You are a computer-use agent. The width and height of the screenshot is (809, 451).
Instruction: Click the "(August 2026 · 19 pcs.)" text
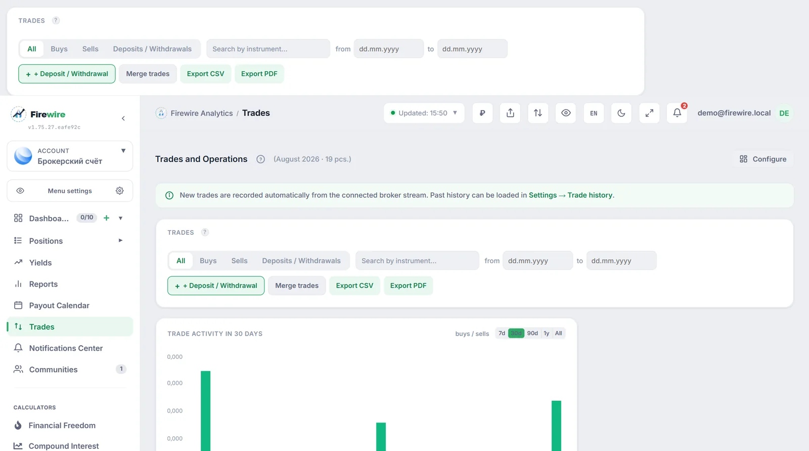(x=312, y=159)
